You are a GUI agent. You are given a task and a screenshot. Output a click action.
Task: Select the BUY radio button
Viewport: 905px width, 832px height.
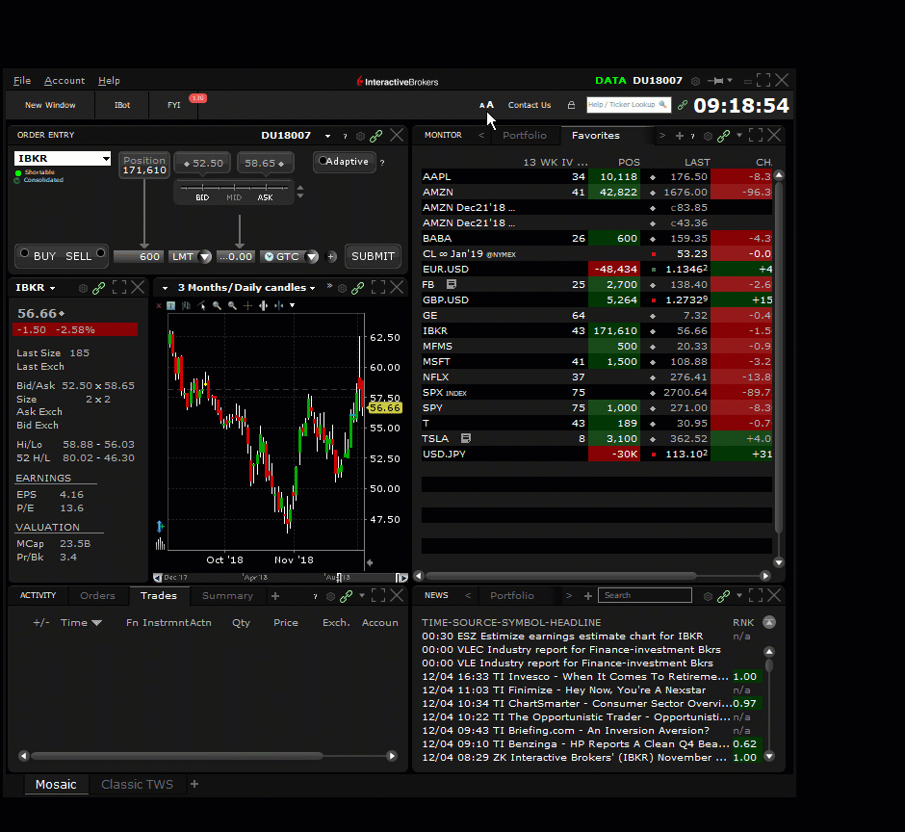coord(24,253)
